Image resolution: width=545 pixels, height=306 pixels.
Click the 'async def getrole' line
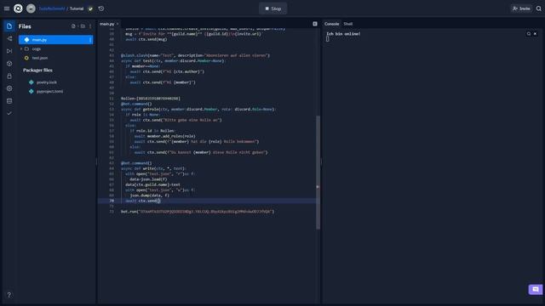tap(198, 110)
